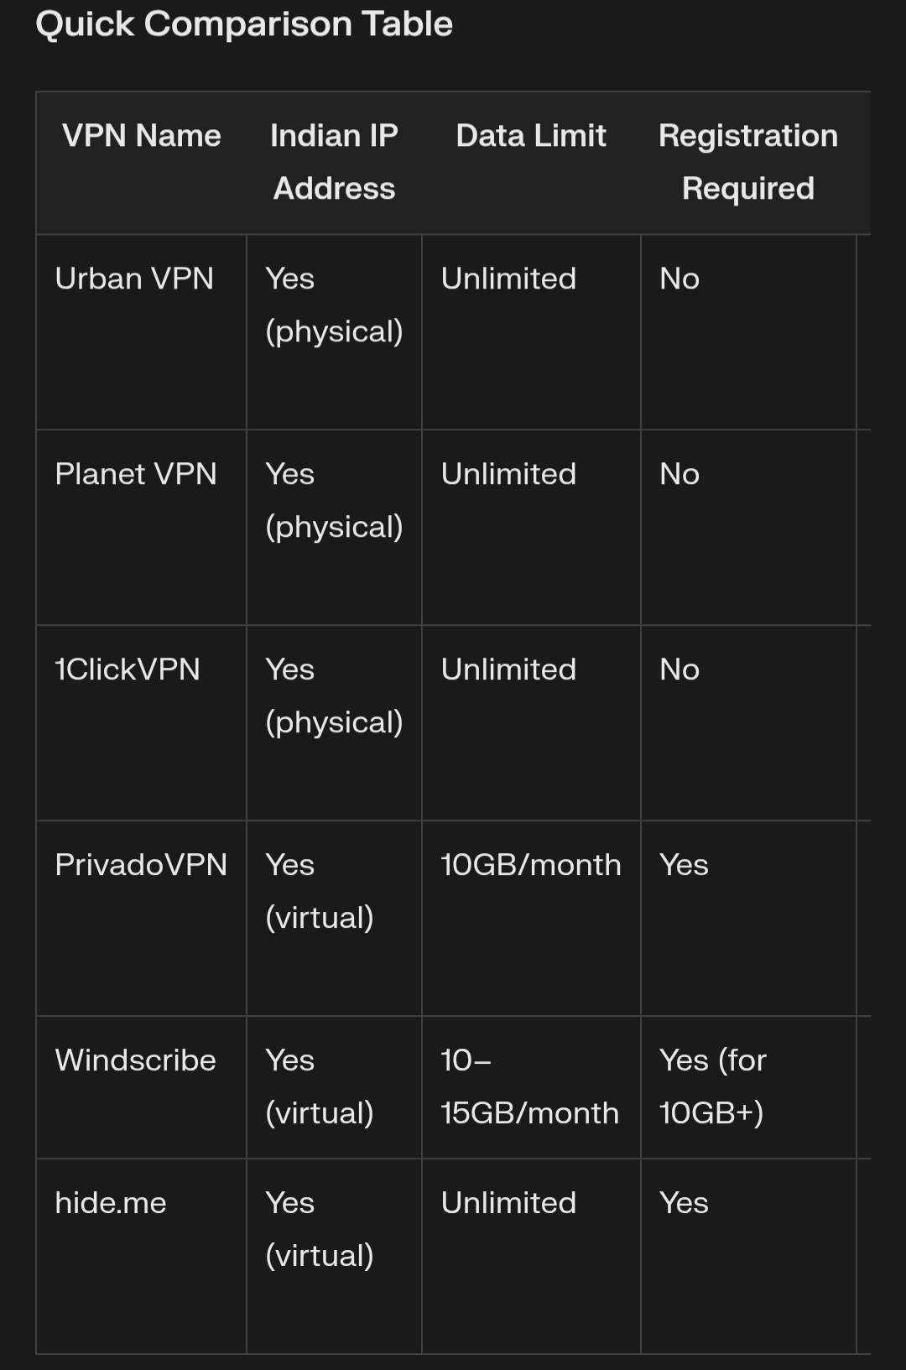Select the Quick Comparison Table heading

pyautogui.click(x=244, y=24)
